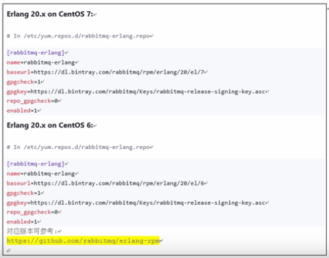Click the baseurl line ending in el/7
Image resolution: width=329 pixels, height=258 pixels.
point(105,72)
